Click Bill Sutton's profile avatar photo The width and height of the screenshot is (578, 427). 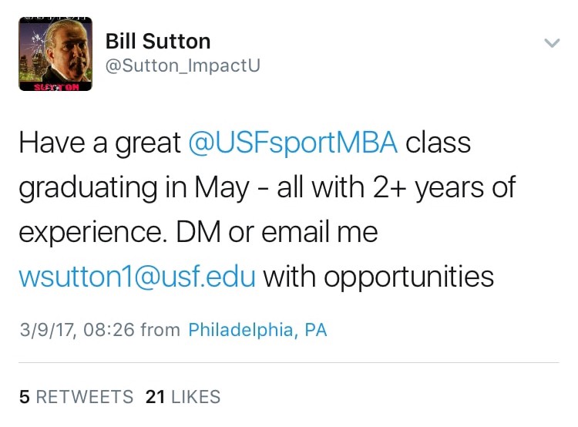(x=55, y=52)
